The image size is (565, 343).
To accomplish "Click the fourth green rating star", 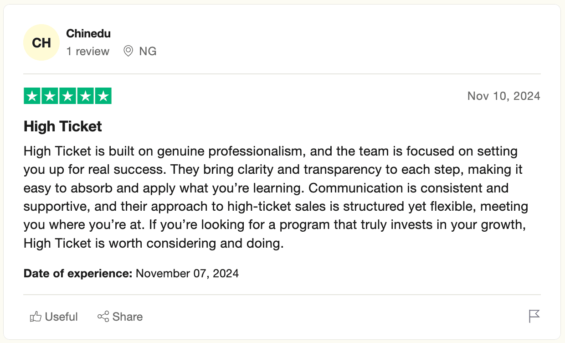I will pos(85,96).
